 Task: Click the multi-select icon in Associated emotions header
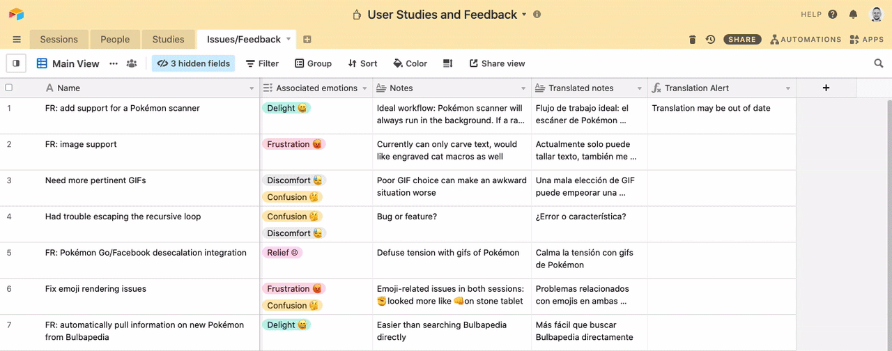click(x=268, y=88)
